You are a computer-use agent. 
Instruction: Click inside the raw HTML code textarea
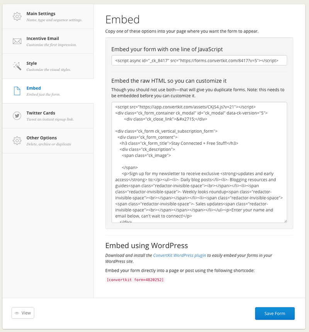199,163
